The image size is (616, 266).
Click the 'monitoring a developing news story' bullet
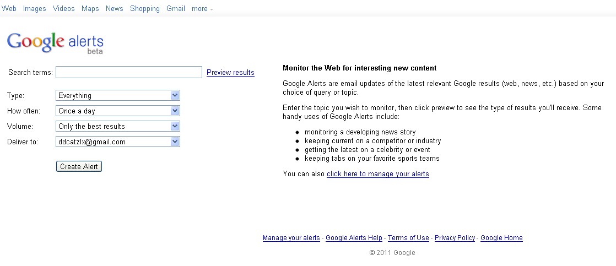360,132
